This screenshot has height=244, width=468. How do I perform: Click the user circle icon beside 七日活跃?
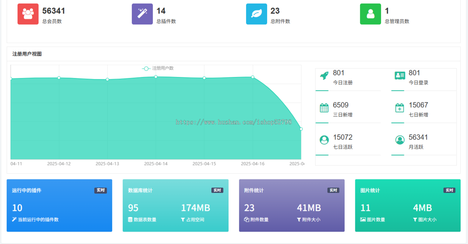point(324,140)
